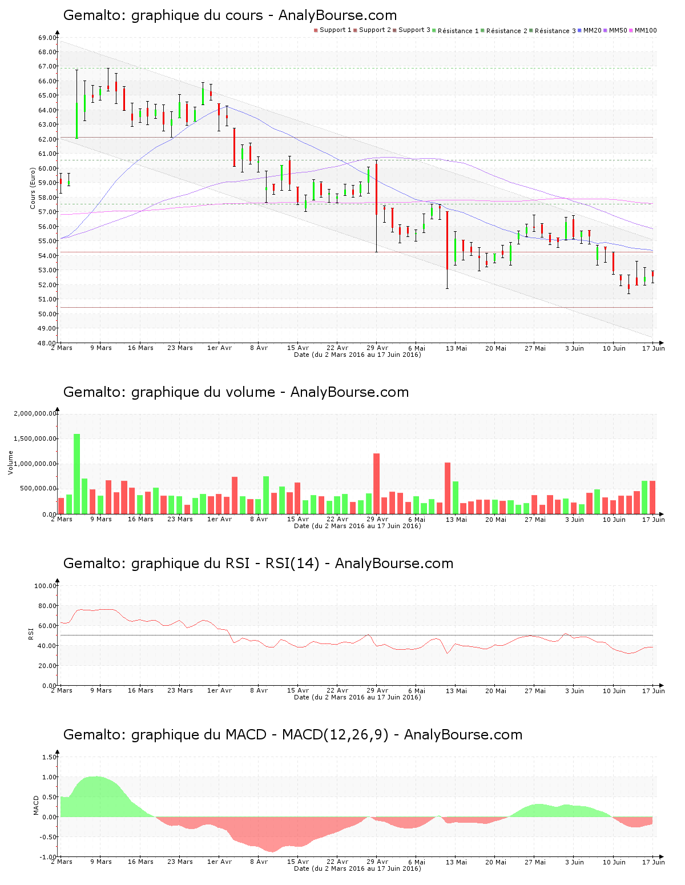This screenshot has height=885, width=685.
Task: Select the Support 3 legend label
Action: pyautogui.click(x=414, y=30)
